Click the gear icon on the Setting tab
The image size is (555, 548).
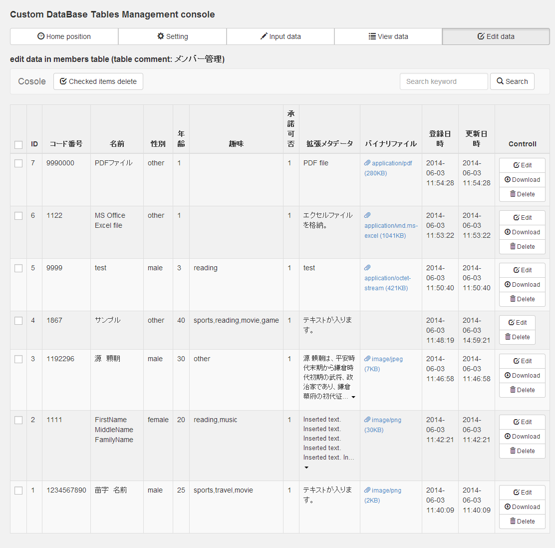(161, 36)
